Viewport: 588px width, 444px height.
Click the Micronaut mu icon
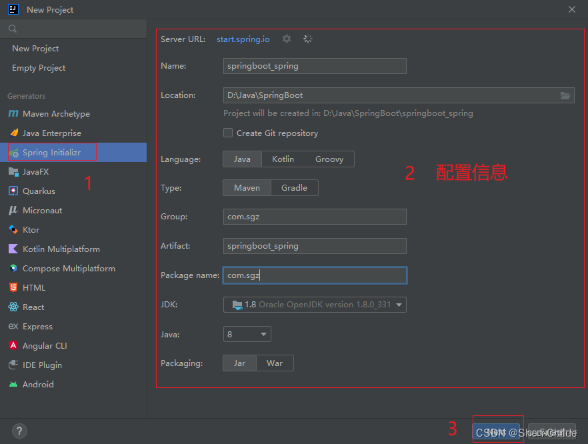click(13, 211)
